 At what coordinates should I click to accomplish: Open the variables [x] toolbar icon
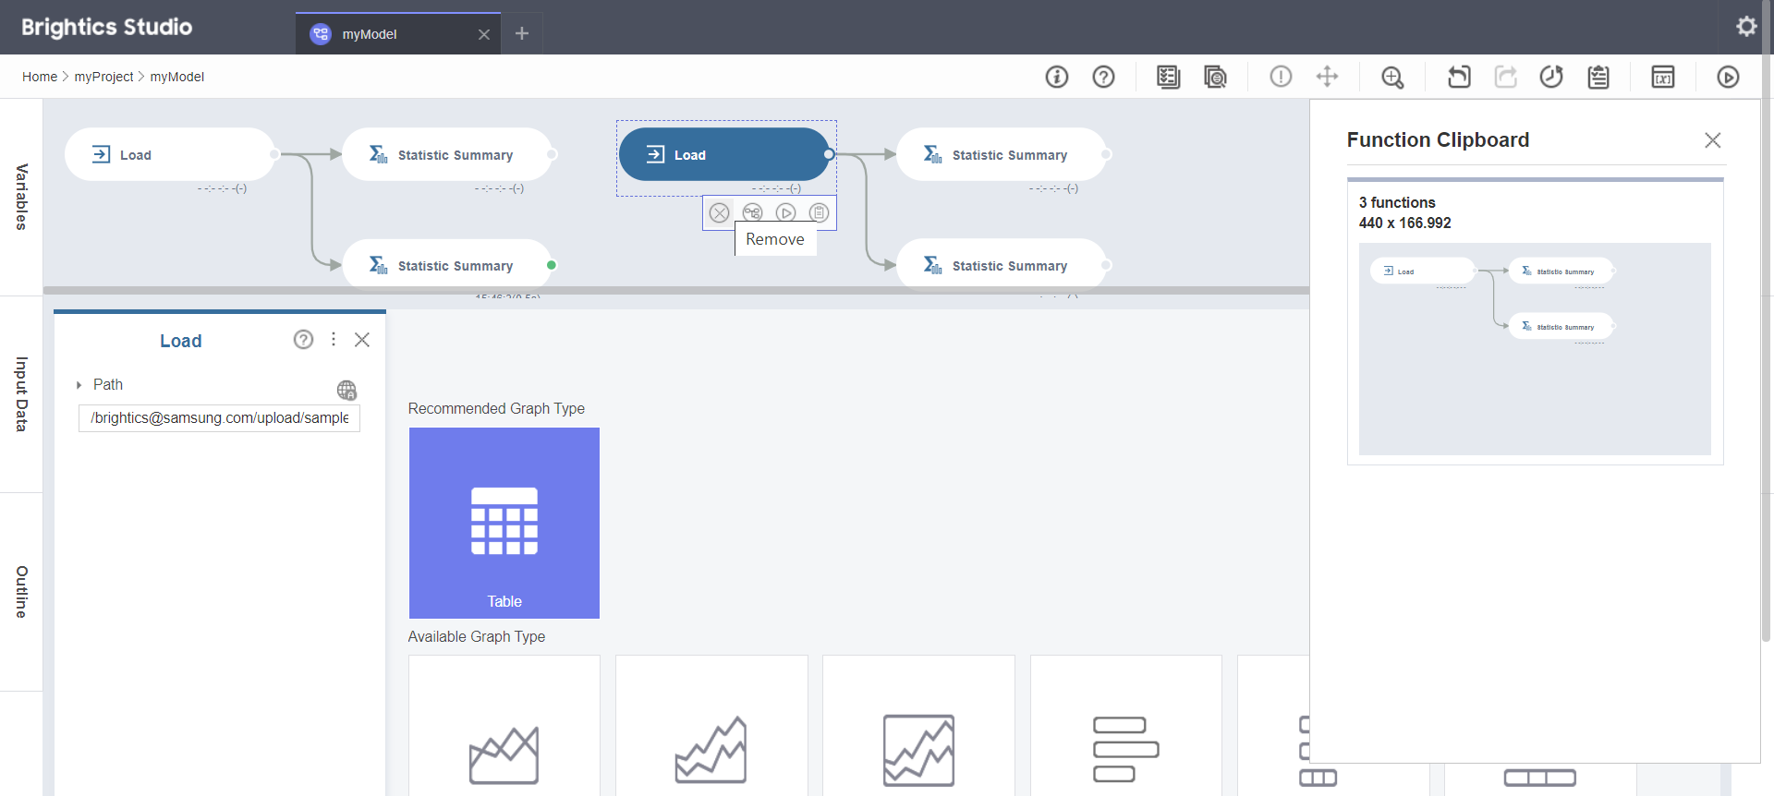pos(1663,77)
